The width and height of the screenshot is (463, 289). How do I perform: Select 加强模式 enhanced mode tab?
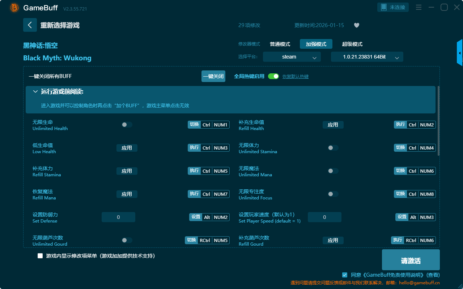(x=316, y=44)
